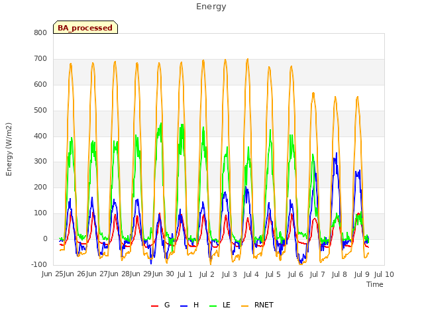Click the Jul 8 x-axis date label
This screenshot has height=318, width=424.
tap(339, 274)
